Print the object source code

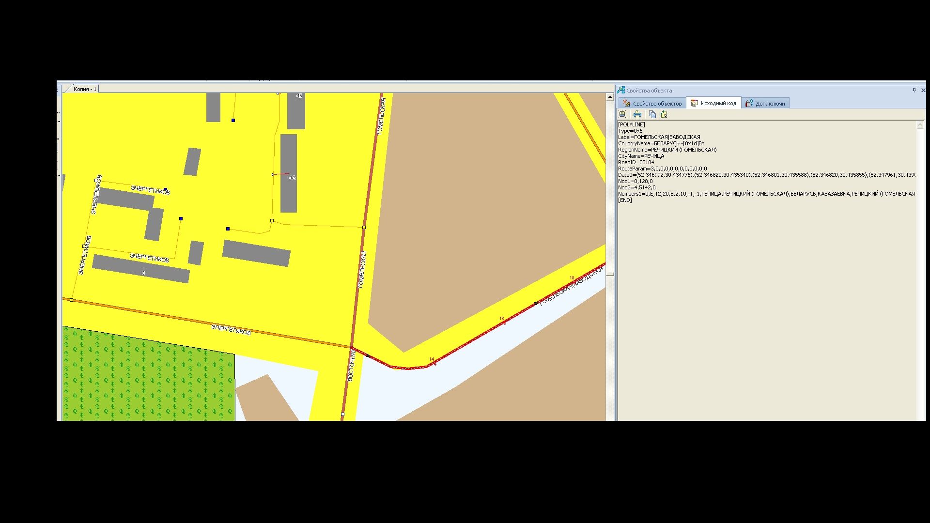(637, 114)
